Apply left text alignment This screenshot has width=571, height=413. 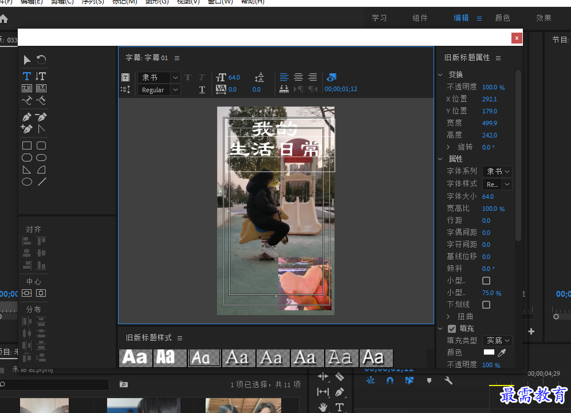click(x=284, y=77)
